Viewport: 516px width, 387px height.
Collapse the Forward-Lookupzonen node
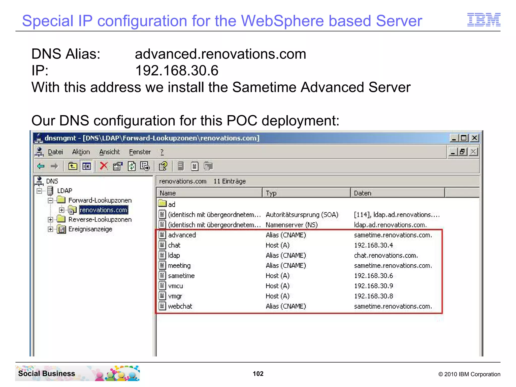(x=50, y=201)
